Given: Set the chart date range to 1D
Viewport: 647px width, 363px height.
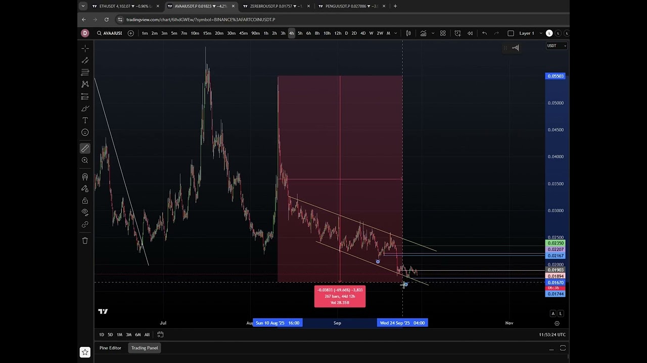Looking at the screenshot, I should tap(101, 335).
